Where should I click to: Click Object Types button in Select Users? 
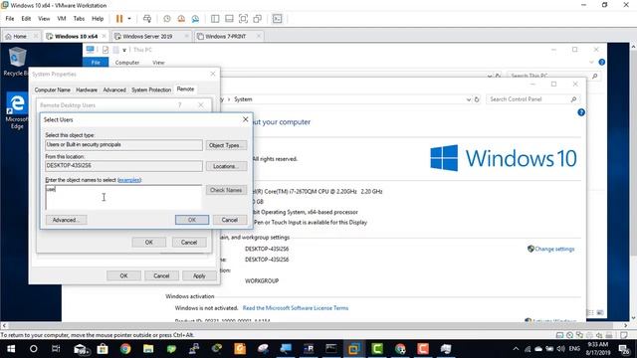point(226,145)
